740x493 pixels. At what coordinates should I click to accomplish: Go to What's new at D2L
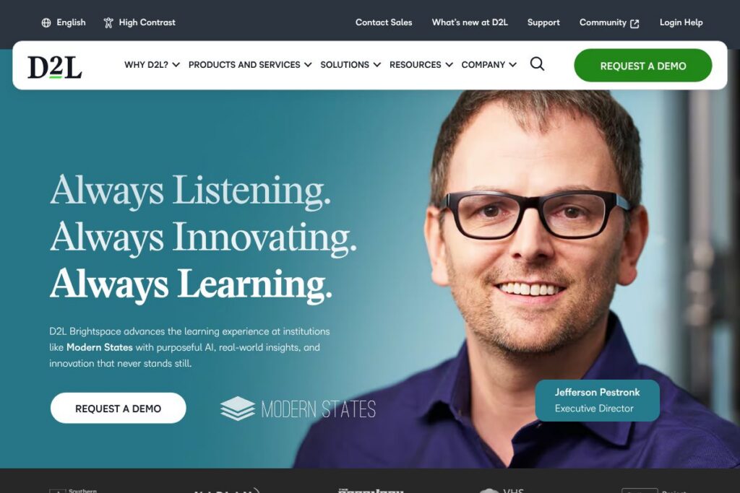[x=470, y=22]
